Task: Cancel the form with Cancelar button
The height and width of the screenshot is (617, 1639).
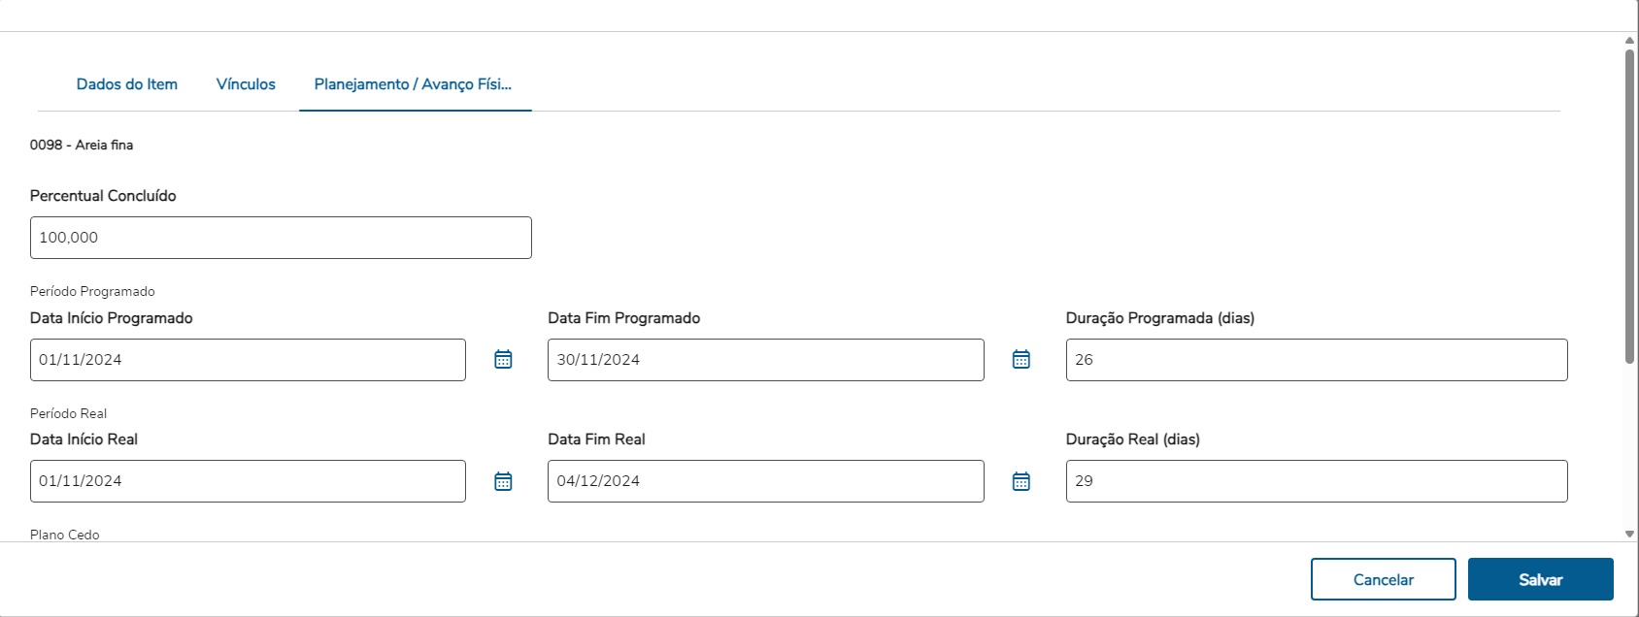Action: (1383, 579)
